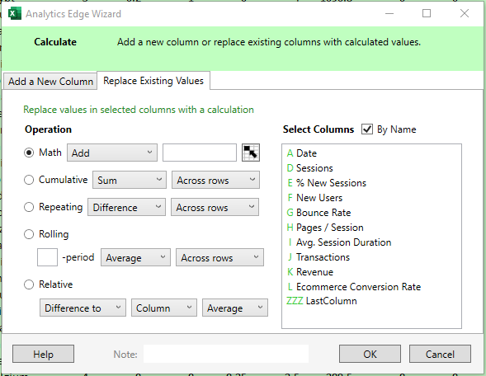Open the Math Add dropdown

[x=112, y=153]
